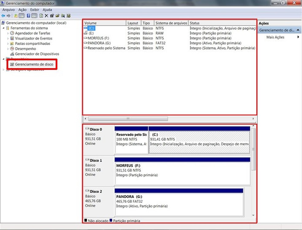Select the (C:) volume in the list
302x230 pixels.
91,28
